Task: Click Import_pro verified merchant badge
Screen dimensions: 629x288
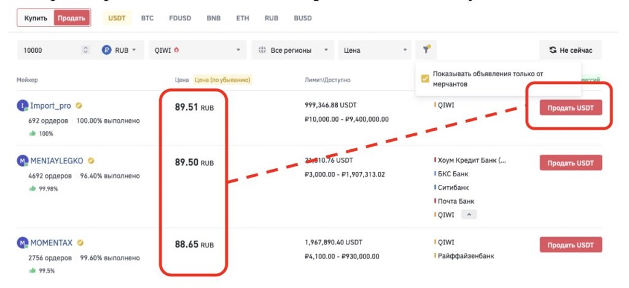Action: (79, 106)
